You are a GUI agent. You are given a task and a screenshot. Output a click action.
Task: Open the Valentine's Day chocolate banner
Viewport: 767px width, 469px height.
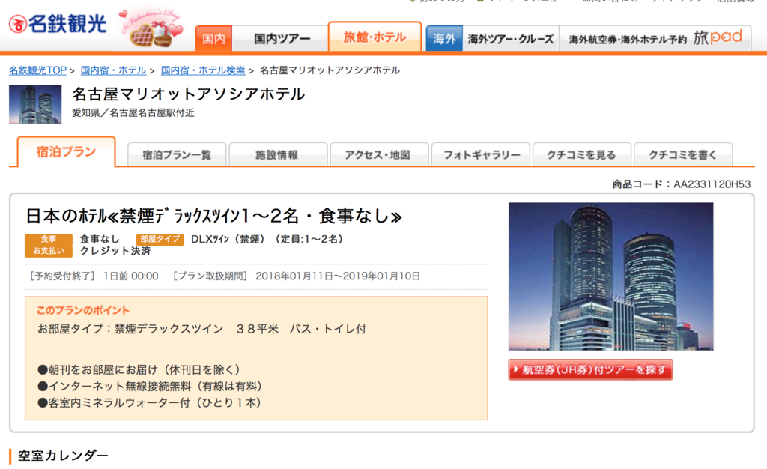click(151, 29)
